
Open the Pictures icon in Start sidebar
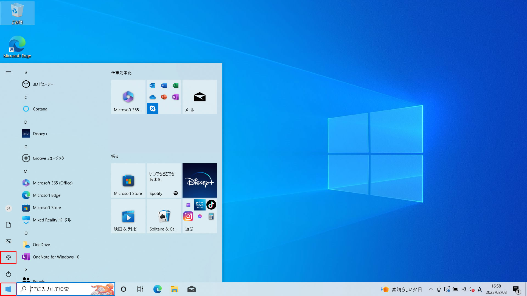pyautogui.click(x=8, y=241)
